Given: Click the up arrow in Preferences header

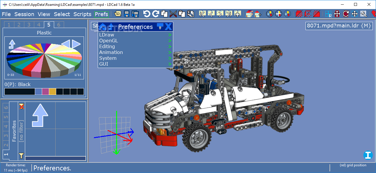Looking at the screenshot, I should 111,27.
